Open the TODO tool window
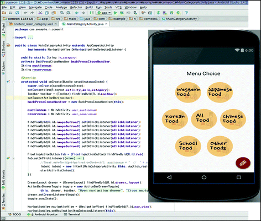Viewport: 261px width, 221px height. click(x=14, y=214)
